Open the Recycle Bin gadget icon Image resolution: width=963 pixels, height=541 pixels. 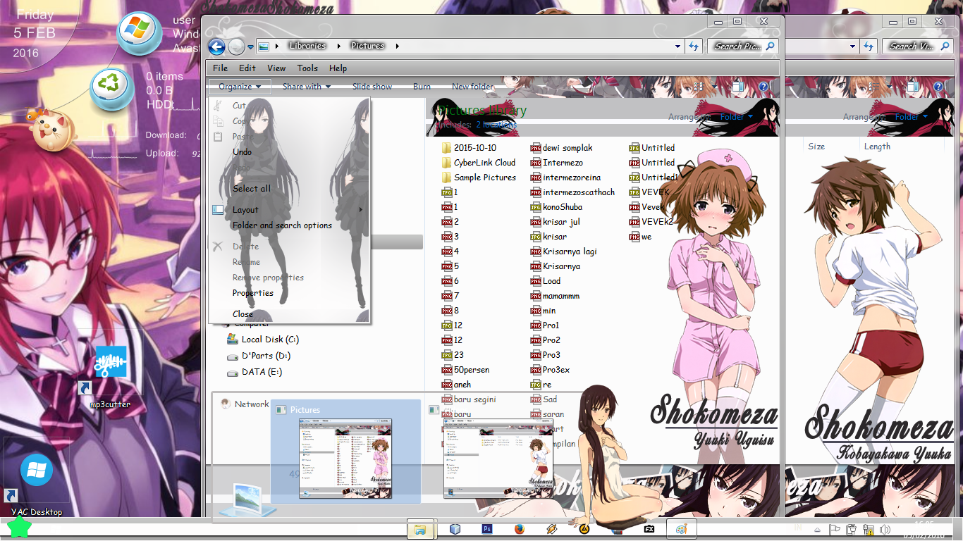click(112, 89)
